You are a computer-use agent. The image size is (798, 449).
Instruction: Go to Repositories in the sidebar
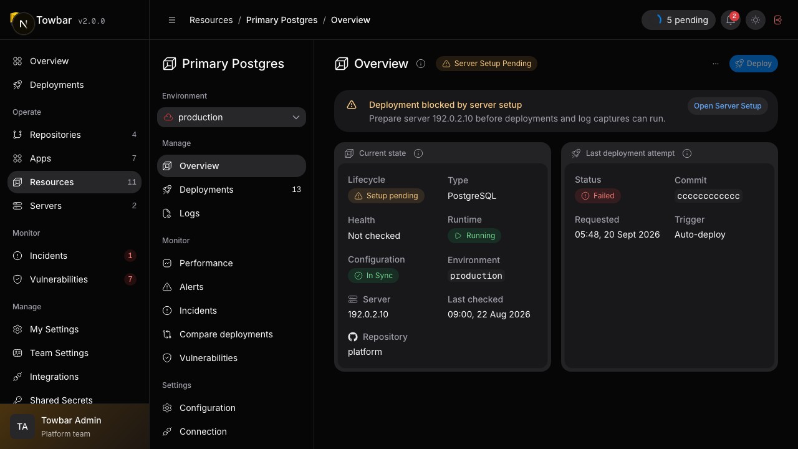point(74,135)
